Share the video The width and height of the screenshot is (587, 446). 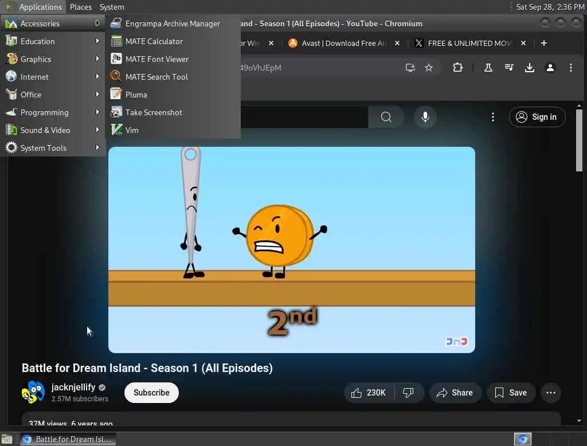(x=455, y=393)
